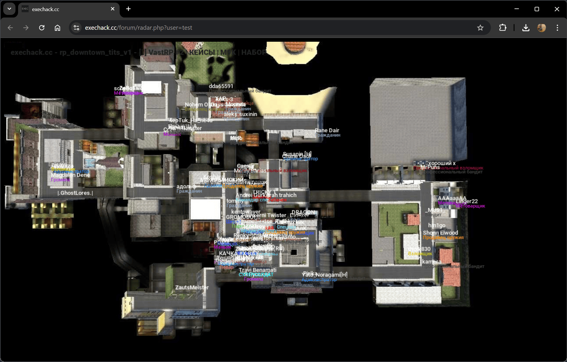The height and width of the screenshot is (362, 567).
Task: Click the dda65591 player name on radar
Action: coord(221,86)
